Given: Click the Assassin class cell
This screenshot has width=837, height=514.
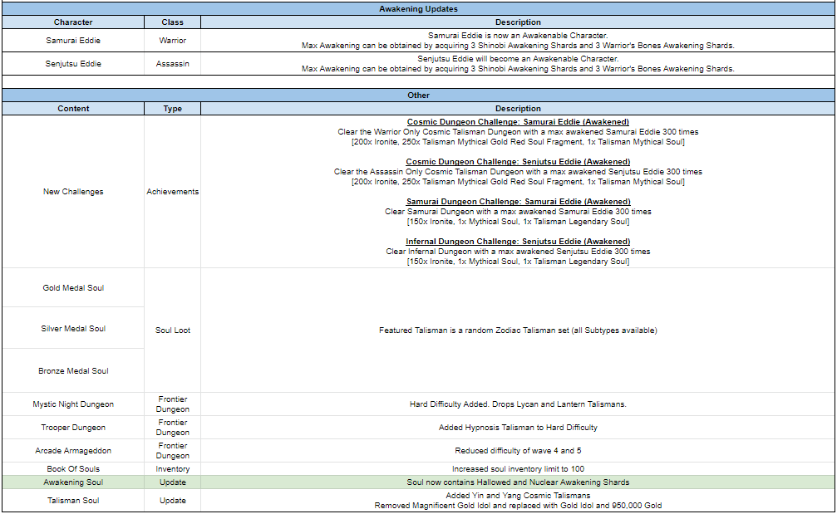Looking at the screenshot, I should (x=173, y=64).
